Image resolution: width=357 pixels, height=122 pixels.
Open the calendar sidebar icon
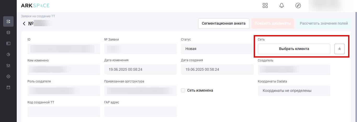(8, 87)
